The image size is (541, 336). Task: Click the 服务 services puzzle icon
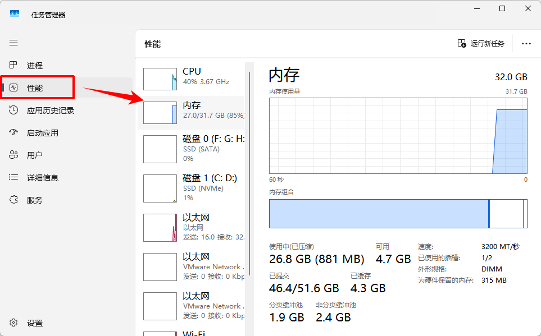[13, 200]
